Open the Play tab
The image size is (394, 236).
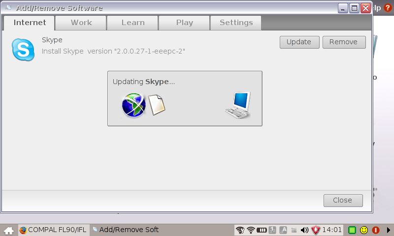(x=184, y=23)
